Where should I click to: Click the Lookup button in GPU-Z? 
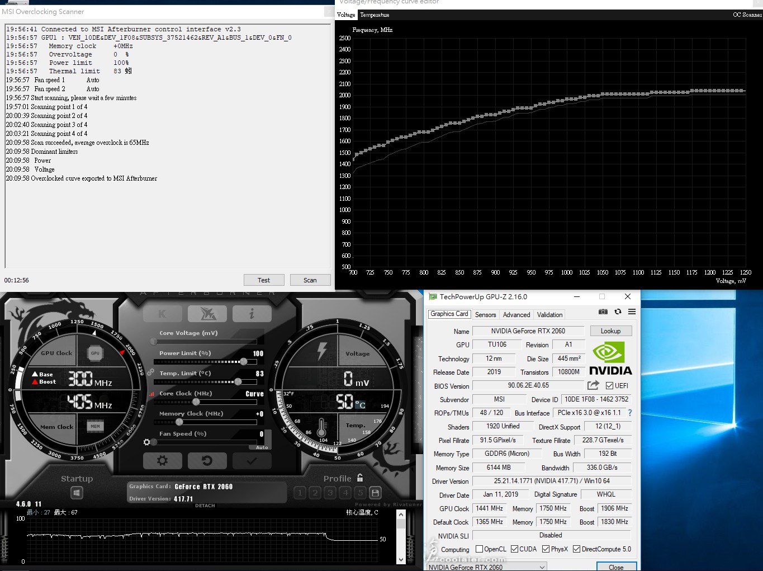(x=610, y=331)
